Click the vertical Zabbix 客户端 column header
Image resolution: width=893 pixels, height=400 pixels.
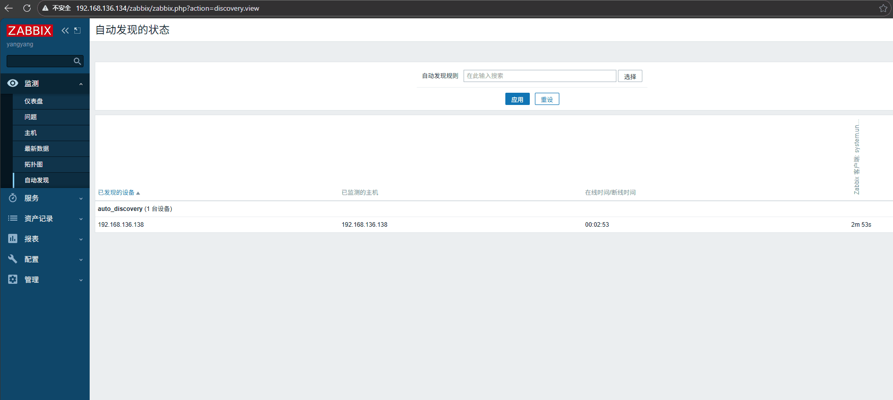click(857, 157)
